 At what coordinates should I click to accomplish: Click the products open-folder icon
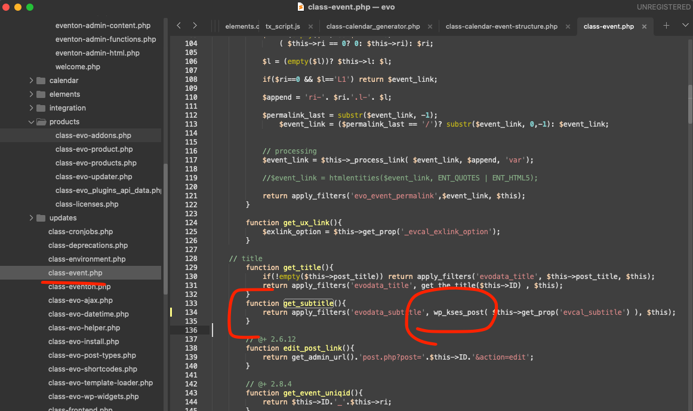[41, 122]
